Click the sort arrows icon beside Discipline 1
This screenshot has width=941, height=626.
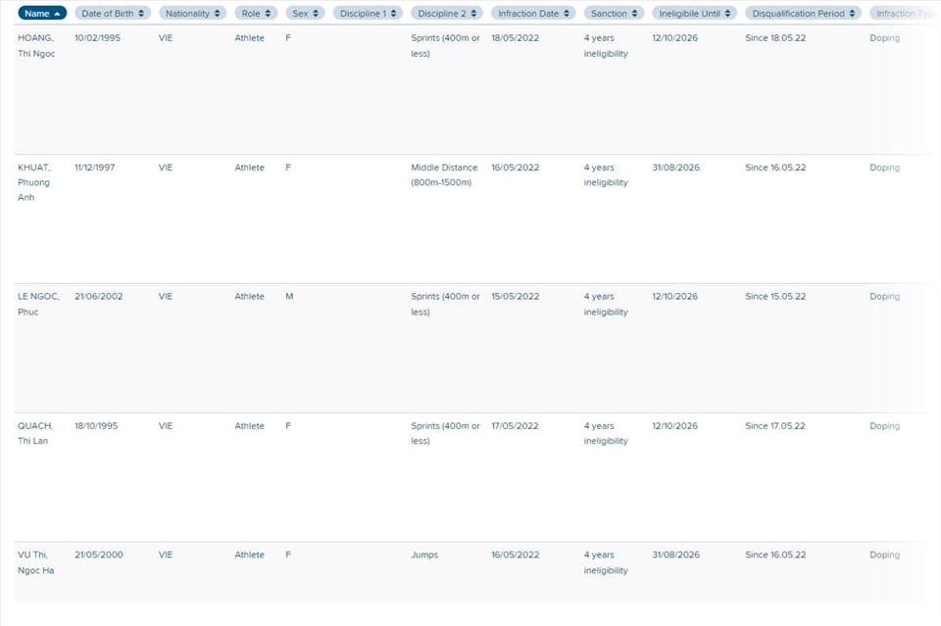(x=394, y=14)
